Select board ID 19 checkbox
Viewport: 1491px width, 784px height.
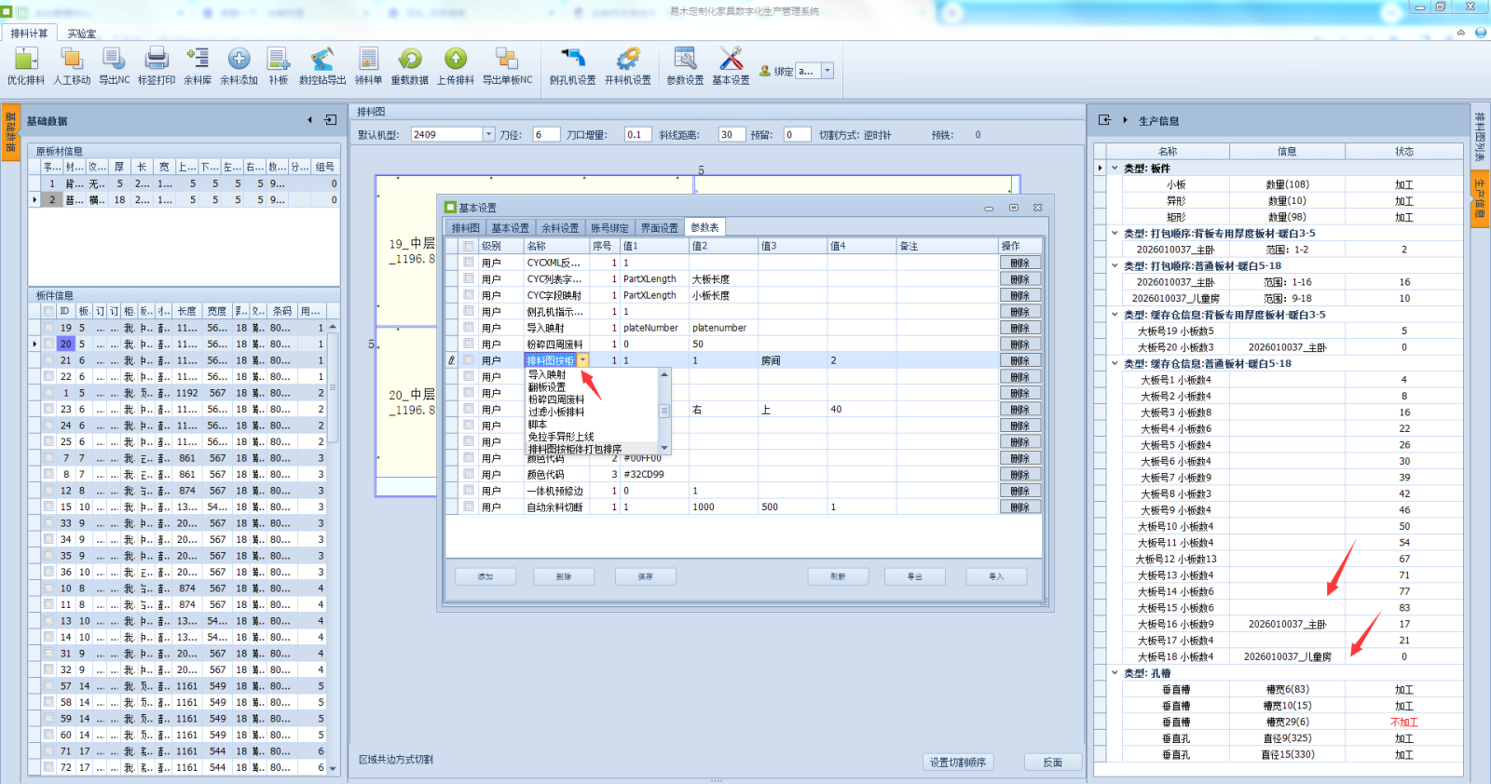coord(48,328)
